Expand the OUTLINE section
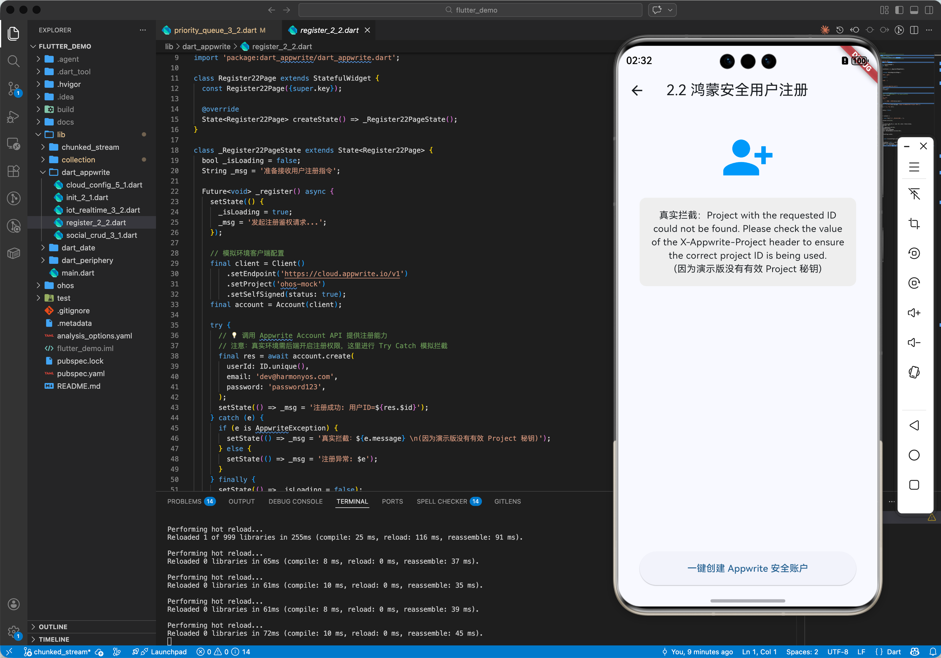Viewport: 941px width, 658px height. (x=53, y=627)
